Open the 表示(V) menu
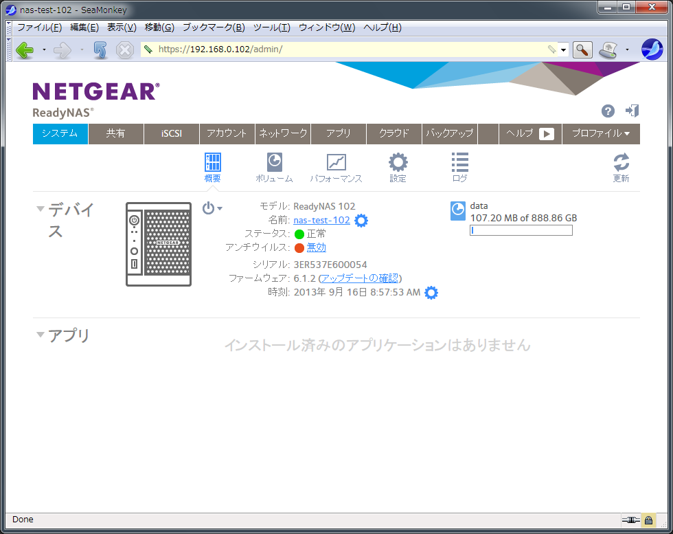Image resolution: width=673 pixels, height=534 pixels. [x=122, y=27]
